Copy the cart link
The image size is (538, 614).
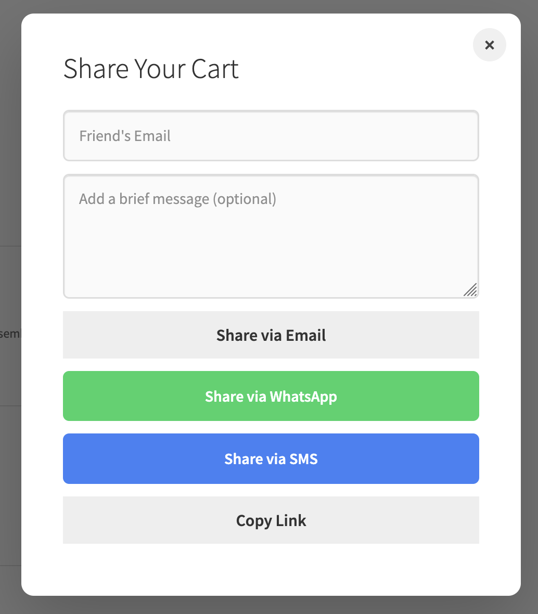point(271,520)
